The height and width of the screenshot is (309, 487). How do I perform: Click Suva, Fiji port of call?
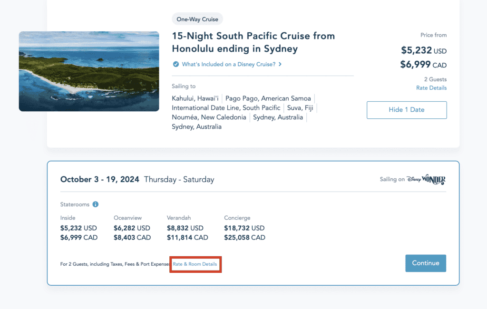[300, 108]
